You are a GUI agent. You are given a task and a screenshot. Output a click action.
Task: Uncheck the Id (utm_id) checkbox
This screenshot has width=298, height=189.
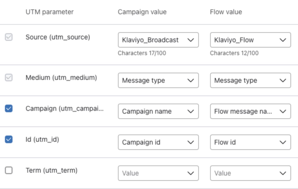tap(9, 139)
